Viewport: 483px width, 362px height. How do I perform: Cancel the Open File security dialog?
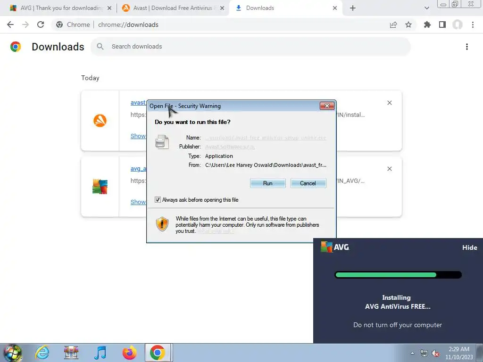click(x=308, y=183)
